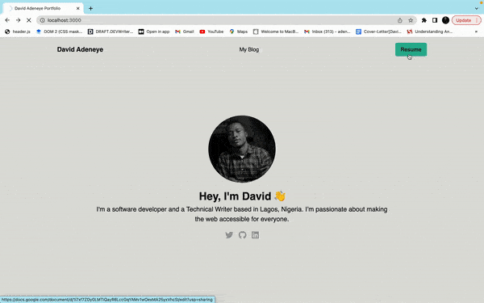This screenshot has height=303, width=484.
Task: Open the Welcome to MacB bookmark
Action: point(276,32)
